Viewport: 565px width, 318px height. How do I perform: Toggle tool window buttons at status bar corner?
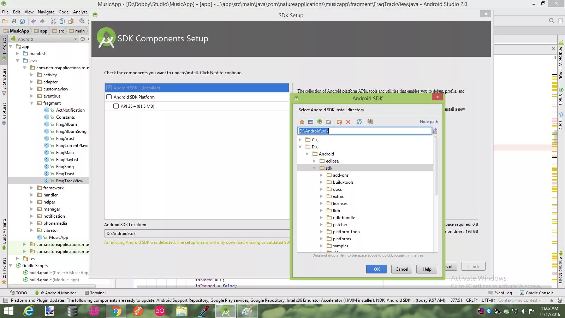(5, 300)
